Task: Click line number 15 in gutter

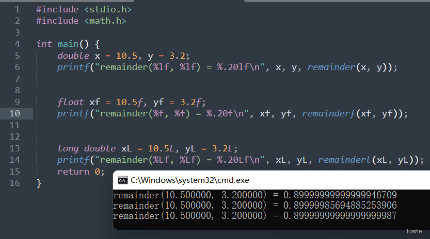Action: [x=15, y=172]
